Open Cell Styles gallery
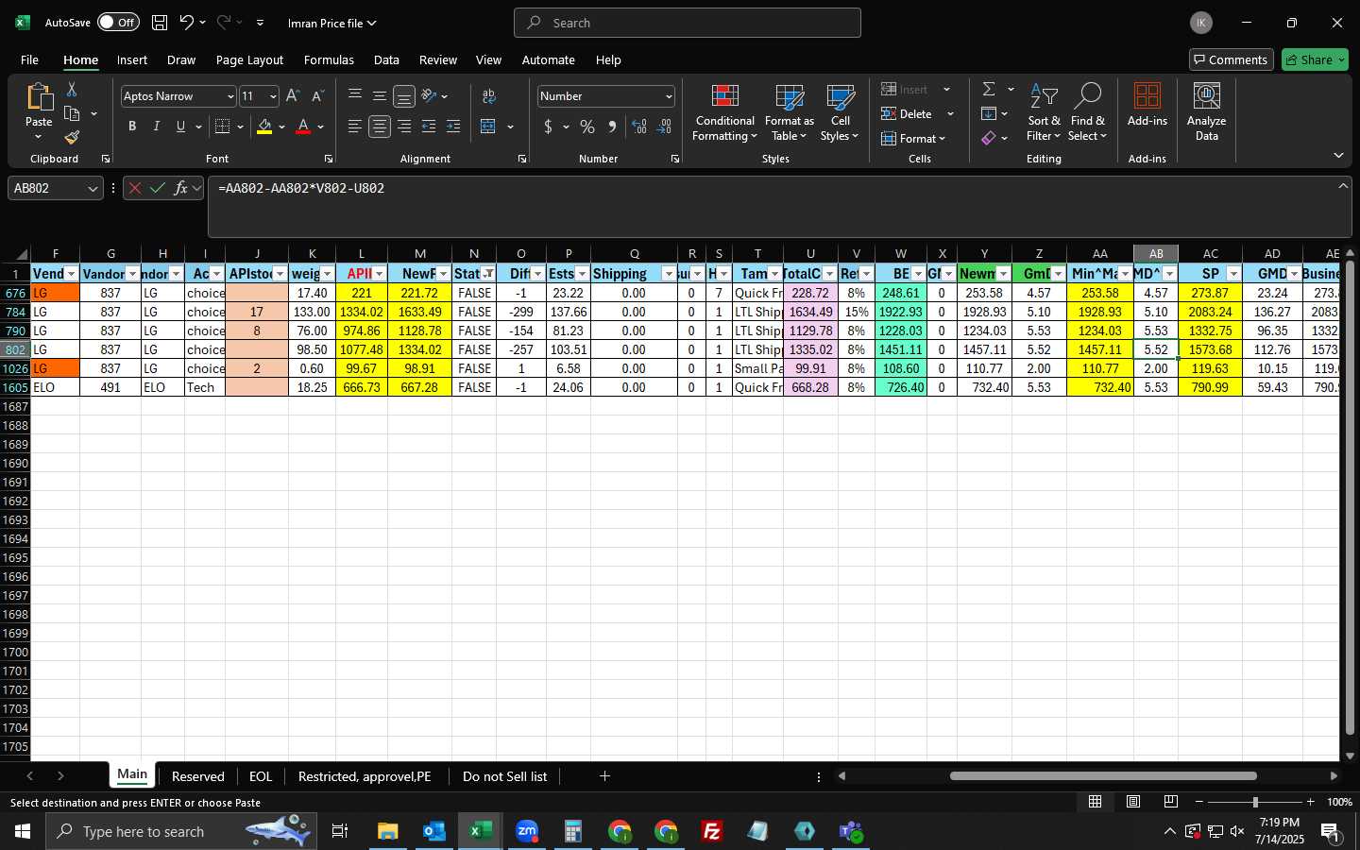This screenshot has height=850, width=1360. (x=840, y=113)
